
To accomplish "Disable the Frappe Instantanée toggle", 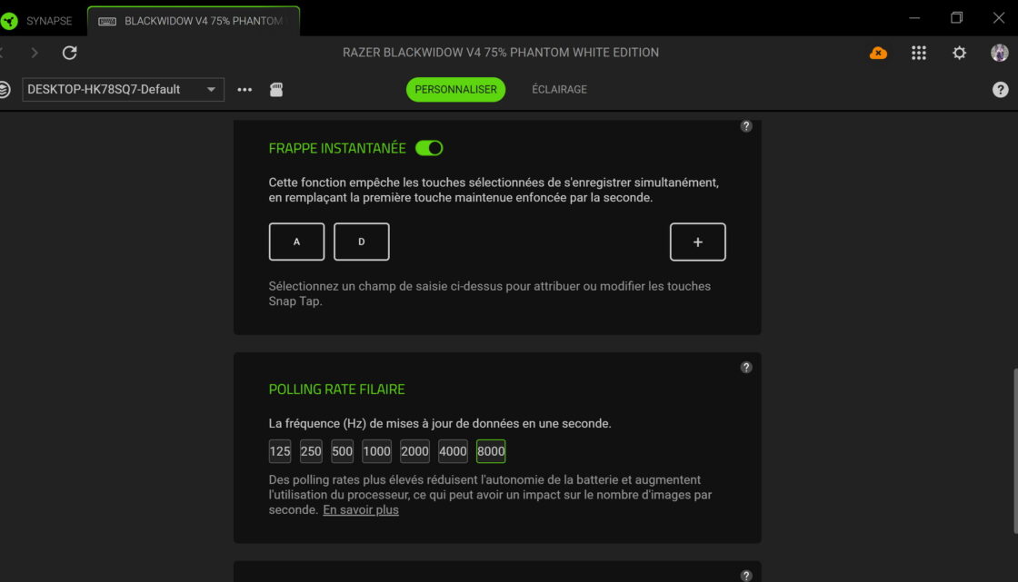I will 429,148.
